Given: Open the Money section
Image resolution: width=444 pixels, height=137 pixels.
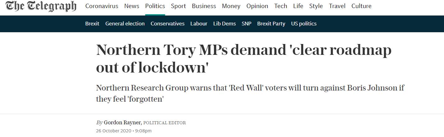Looking at the screenshot, I should 231,6.
